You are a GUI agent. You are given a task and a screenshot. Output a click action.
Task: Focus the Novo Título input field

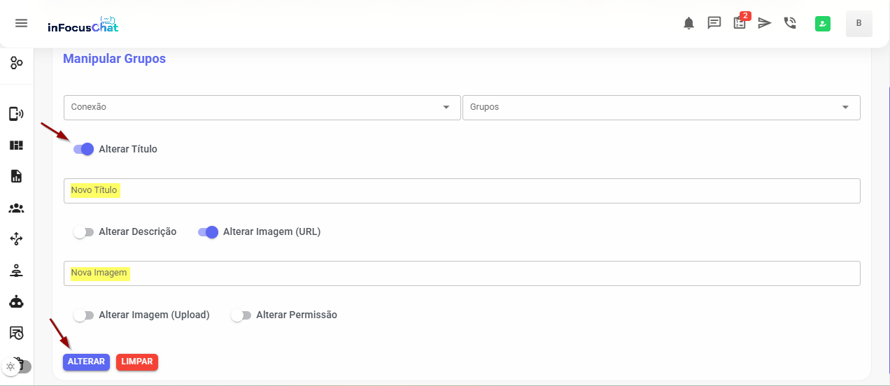pyautogui.click(x=462, y=191)
